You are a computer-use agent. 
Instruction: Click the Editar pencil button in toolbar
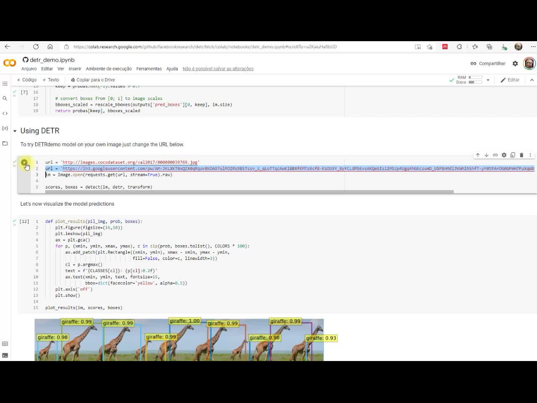(510, 80)
